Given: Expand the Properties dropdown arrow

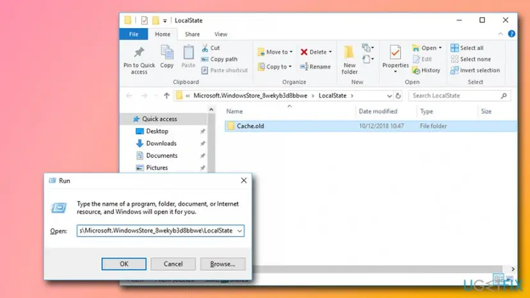Looking at the screenshot, I should 395,72.
